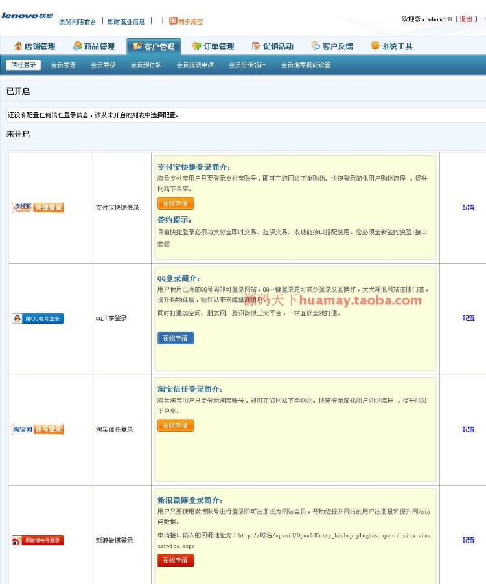Screen dimensions: 486x584
Task: Log out via 退出 link
Action: [466, 19]
